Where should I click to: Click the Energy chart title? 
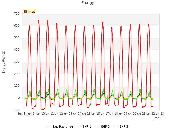pyautogui.click(x=88, y=3)
